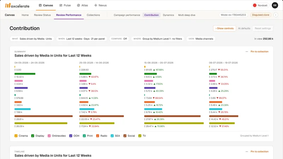Switch to Campaign performance view

pyautogui.click(x=127, y=15)
